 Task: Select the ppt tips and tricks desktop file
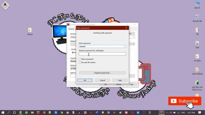click(197, 86)
